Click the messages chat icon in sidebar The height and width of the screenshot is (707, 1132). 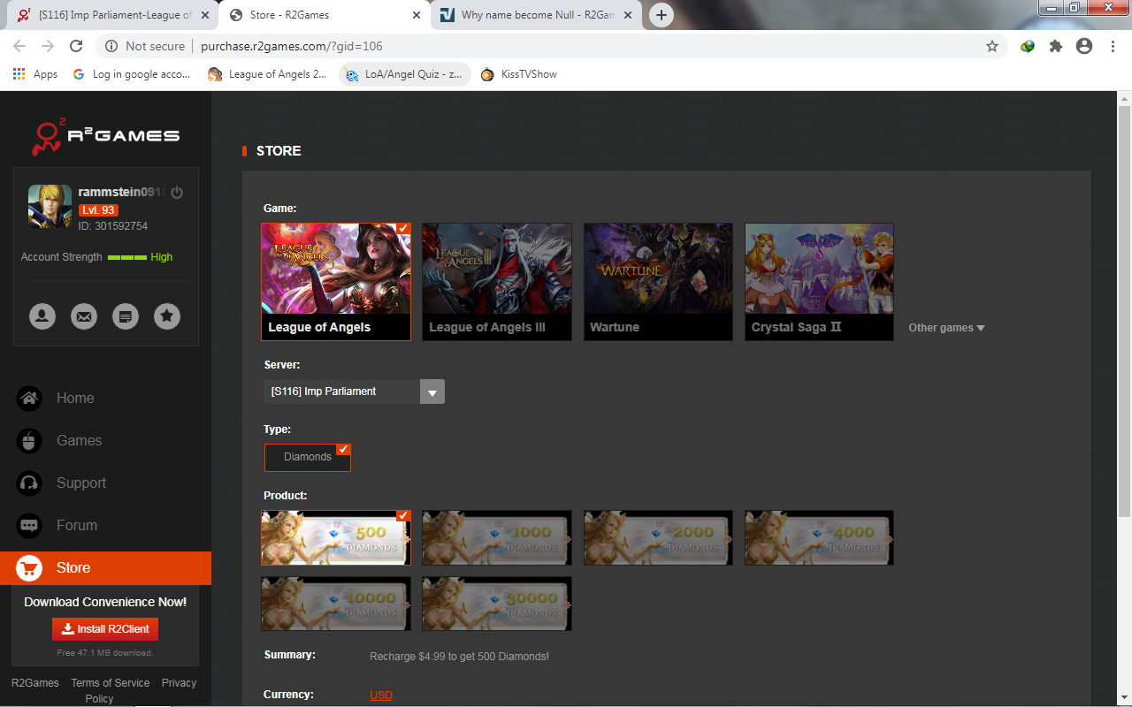(126, 316)
